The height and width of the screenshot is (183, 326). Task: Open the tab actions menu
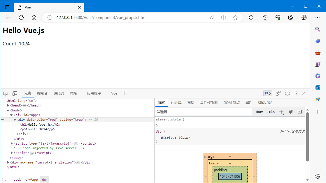tap(7, 7)
